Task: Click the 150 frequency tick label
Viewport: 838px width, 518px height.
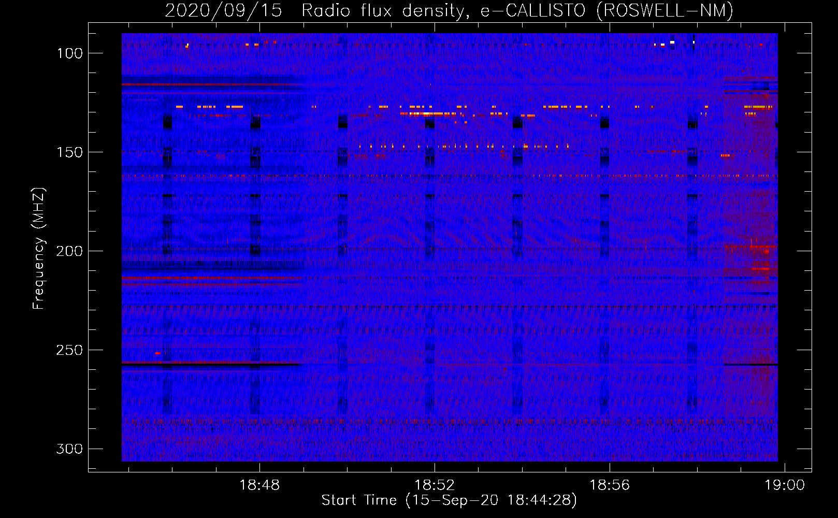Action: click(x=70, y=152)
